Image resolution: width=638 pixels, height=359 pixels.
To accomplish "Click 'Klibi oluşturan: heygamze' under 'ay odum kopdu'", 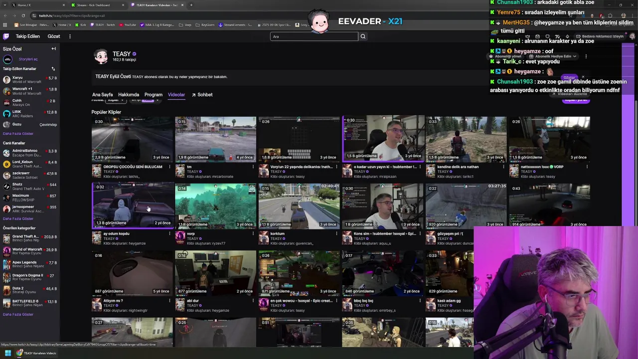I will [x=125, y=243].
